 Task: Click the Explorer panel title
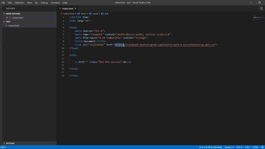[10, 8]
